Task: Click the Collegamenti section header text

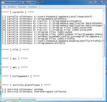Action: (21, 76)
